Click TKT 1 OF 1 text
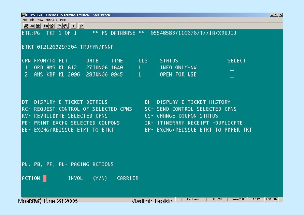The image size is (304, 215). (x=61, y=33)
